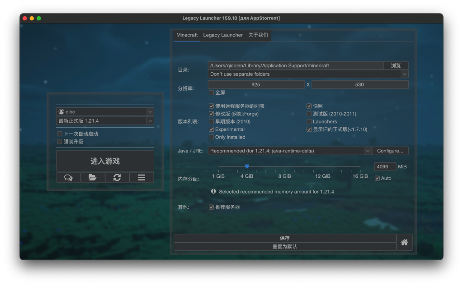Enable 测试版 (2010-2011) checkbox

(309, 114)
